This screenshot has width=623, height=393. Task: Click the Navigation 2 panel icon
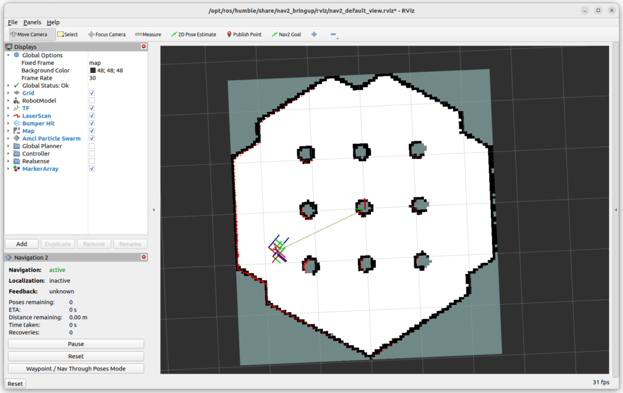pyautogui.click(x=9, y=257)
